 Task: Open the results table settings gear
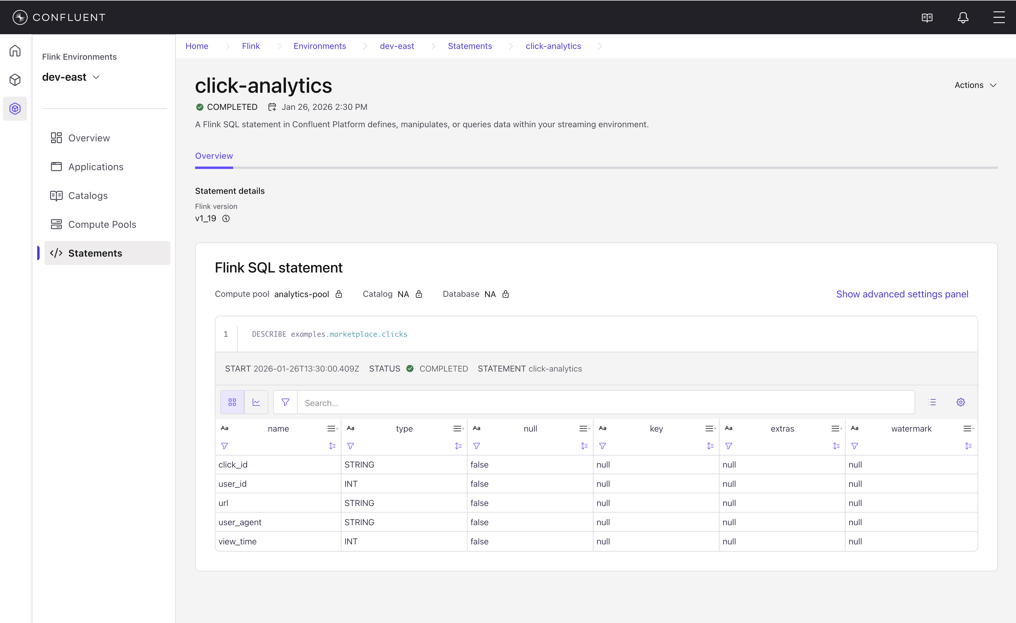[960, 402]
